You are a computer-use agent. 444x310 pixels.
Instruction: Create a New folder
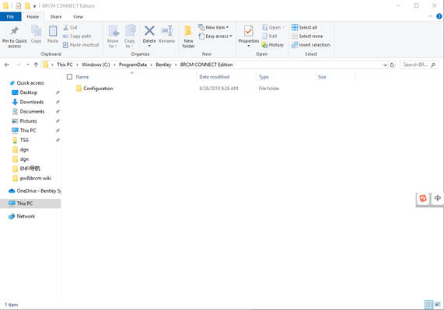[x=188, y=37]
